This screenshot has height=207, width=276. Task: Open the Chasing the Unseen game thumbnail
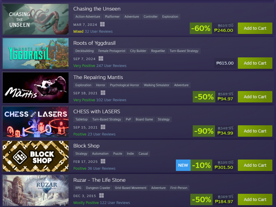pyautogui.click(x=35, y=19)
